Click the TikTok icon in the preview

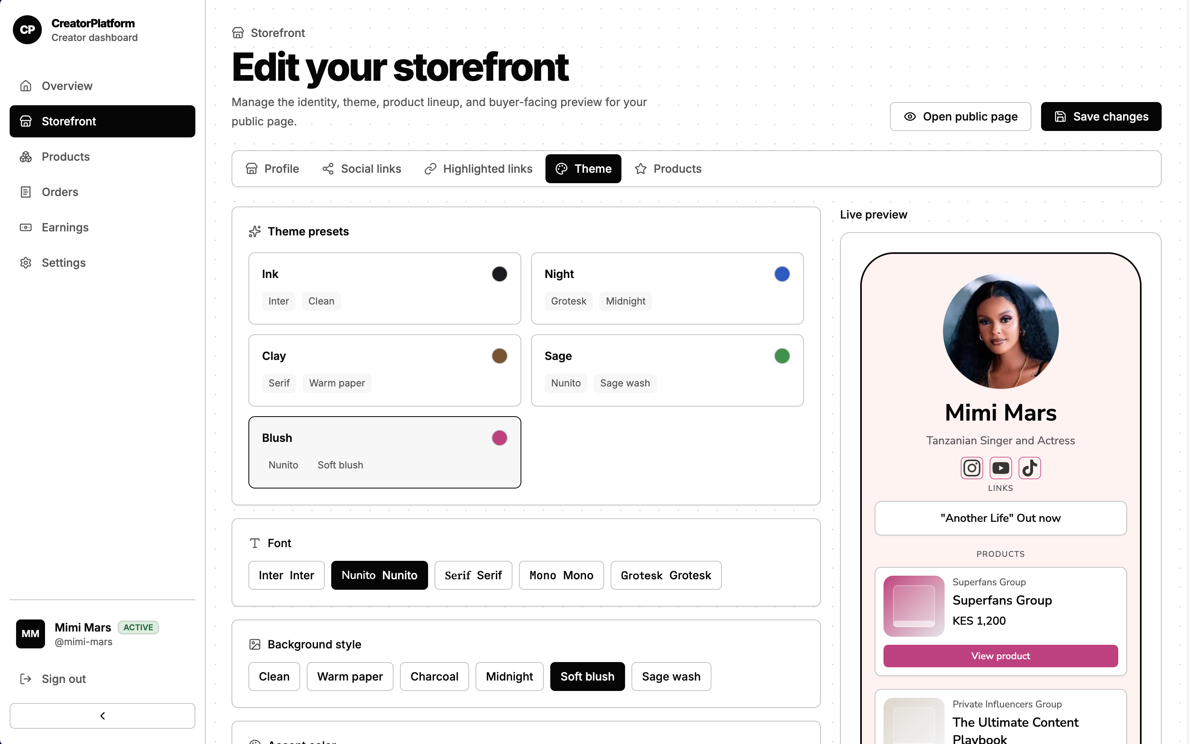pos(1029,468)
